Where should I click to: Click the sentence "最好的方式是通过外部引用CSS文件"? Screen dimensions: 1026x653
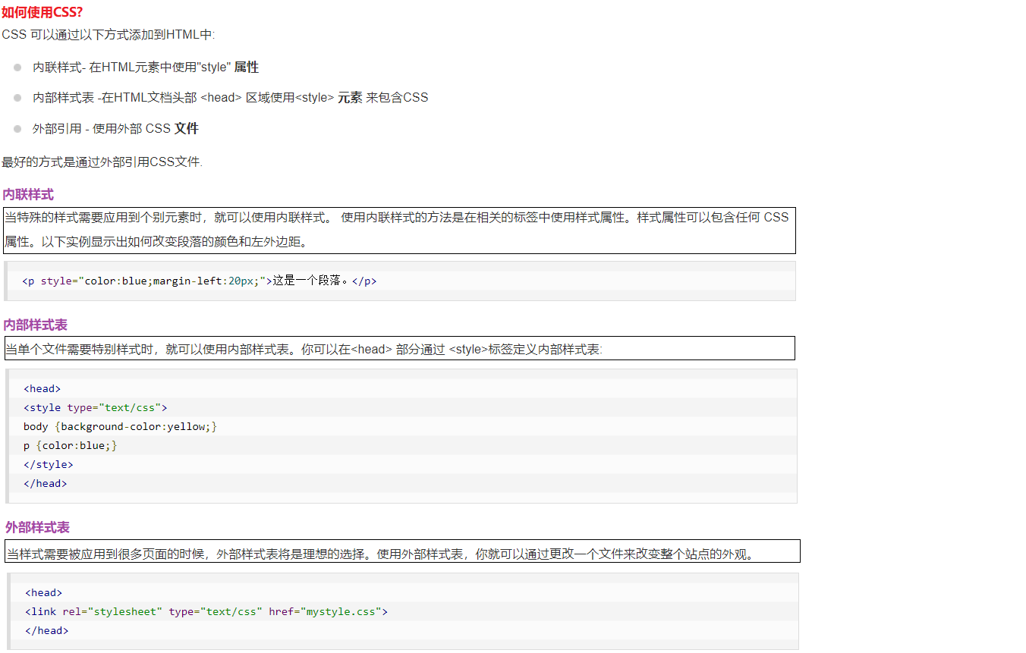(102, 162)
